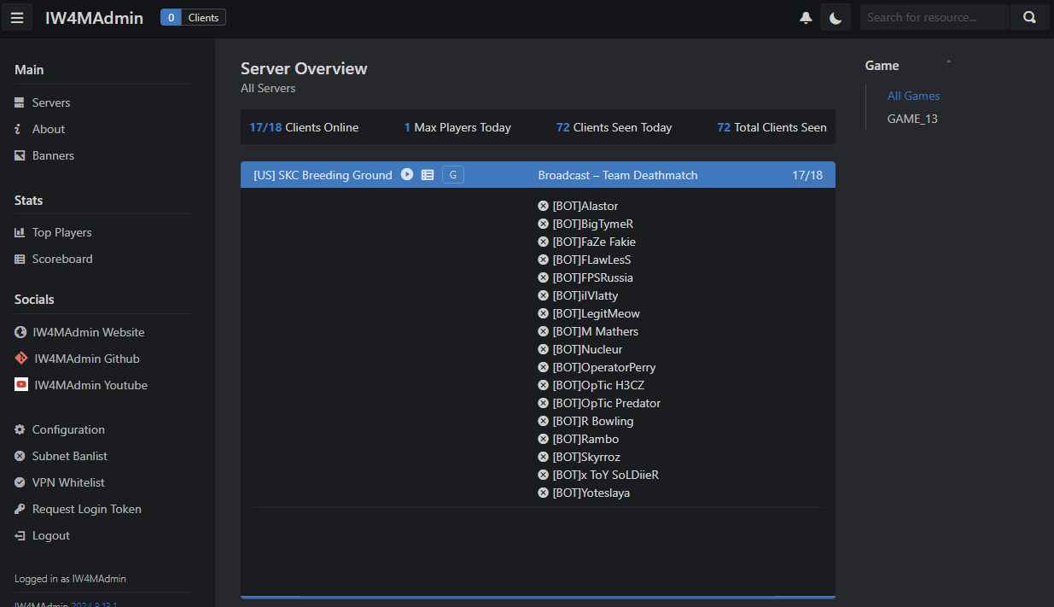Click the 17/18 count in the server header
This screenshot has height=607, width=1054.
(x=807, y=175)
